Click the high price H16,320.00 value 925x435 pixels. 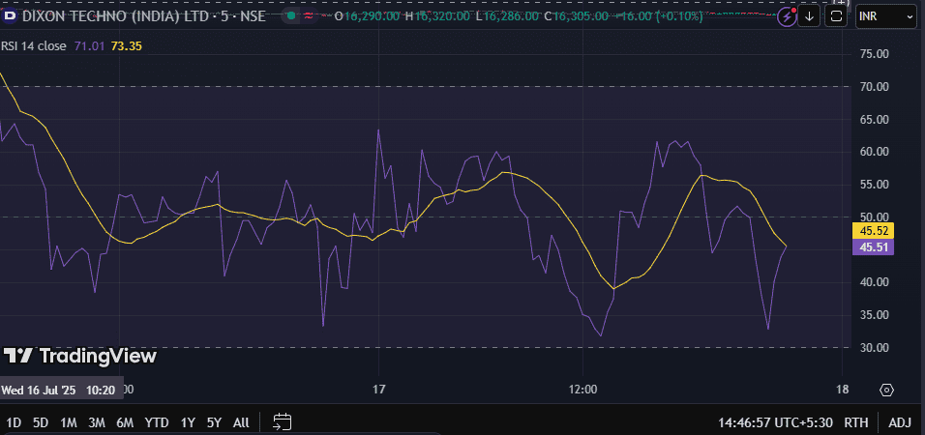(437, 16)
